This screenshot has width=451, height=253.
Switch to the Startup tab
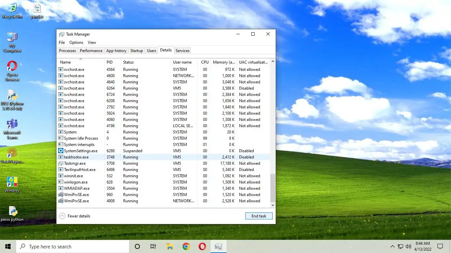click(137, 51)
